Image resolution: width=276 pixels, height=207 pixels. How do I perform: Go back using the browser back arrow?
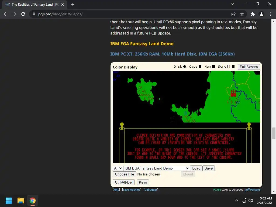point(6,14)
